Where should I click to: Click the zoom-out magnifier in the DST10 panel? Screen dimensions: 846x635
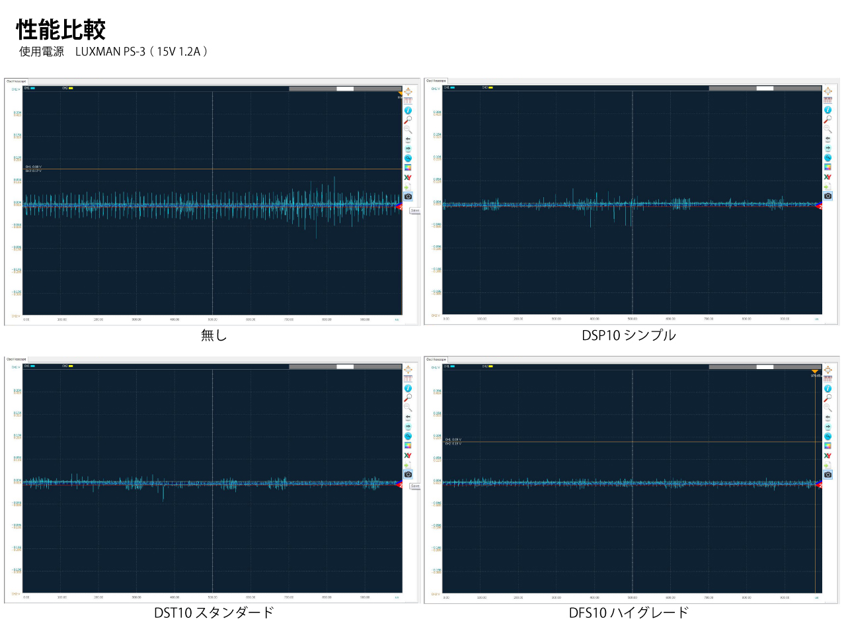point(408,407)
